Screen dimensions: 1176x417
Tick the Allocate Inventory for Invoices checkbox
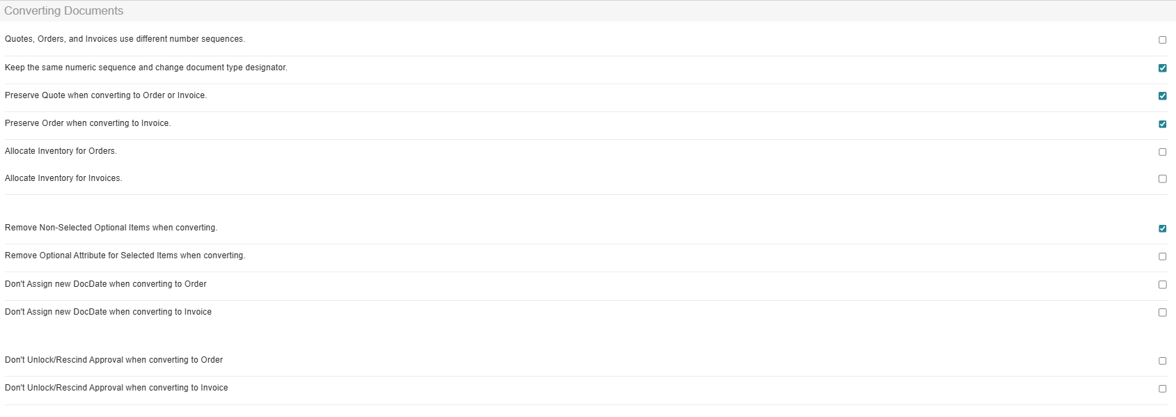[1162, 179]
